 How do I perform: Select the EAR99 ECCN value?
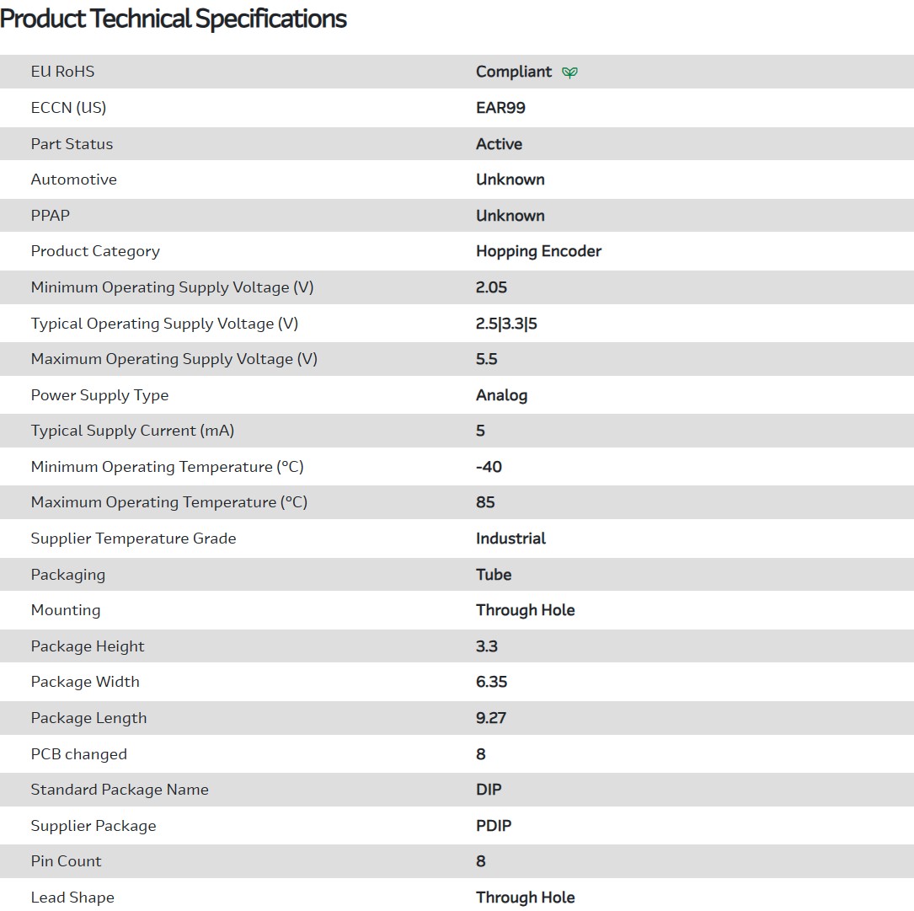click(500, 108)
